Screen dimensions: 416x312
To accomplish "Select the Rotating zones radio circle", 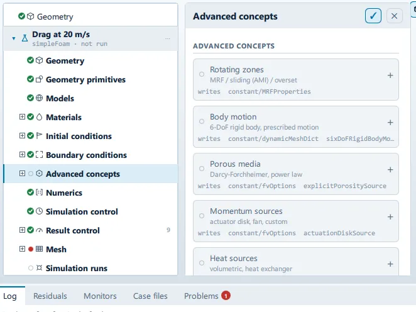I will (x=202, y=74).
